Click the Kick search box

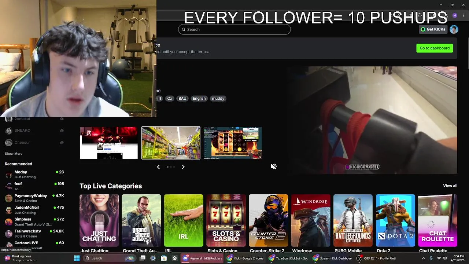(x=234, y=29)
